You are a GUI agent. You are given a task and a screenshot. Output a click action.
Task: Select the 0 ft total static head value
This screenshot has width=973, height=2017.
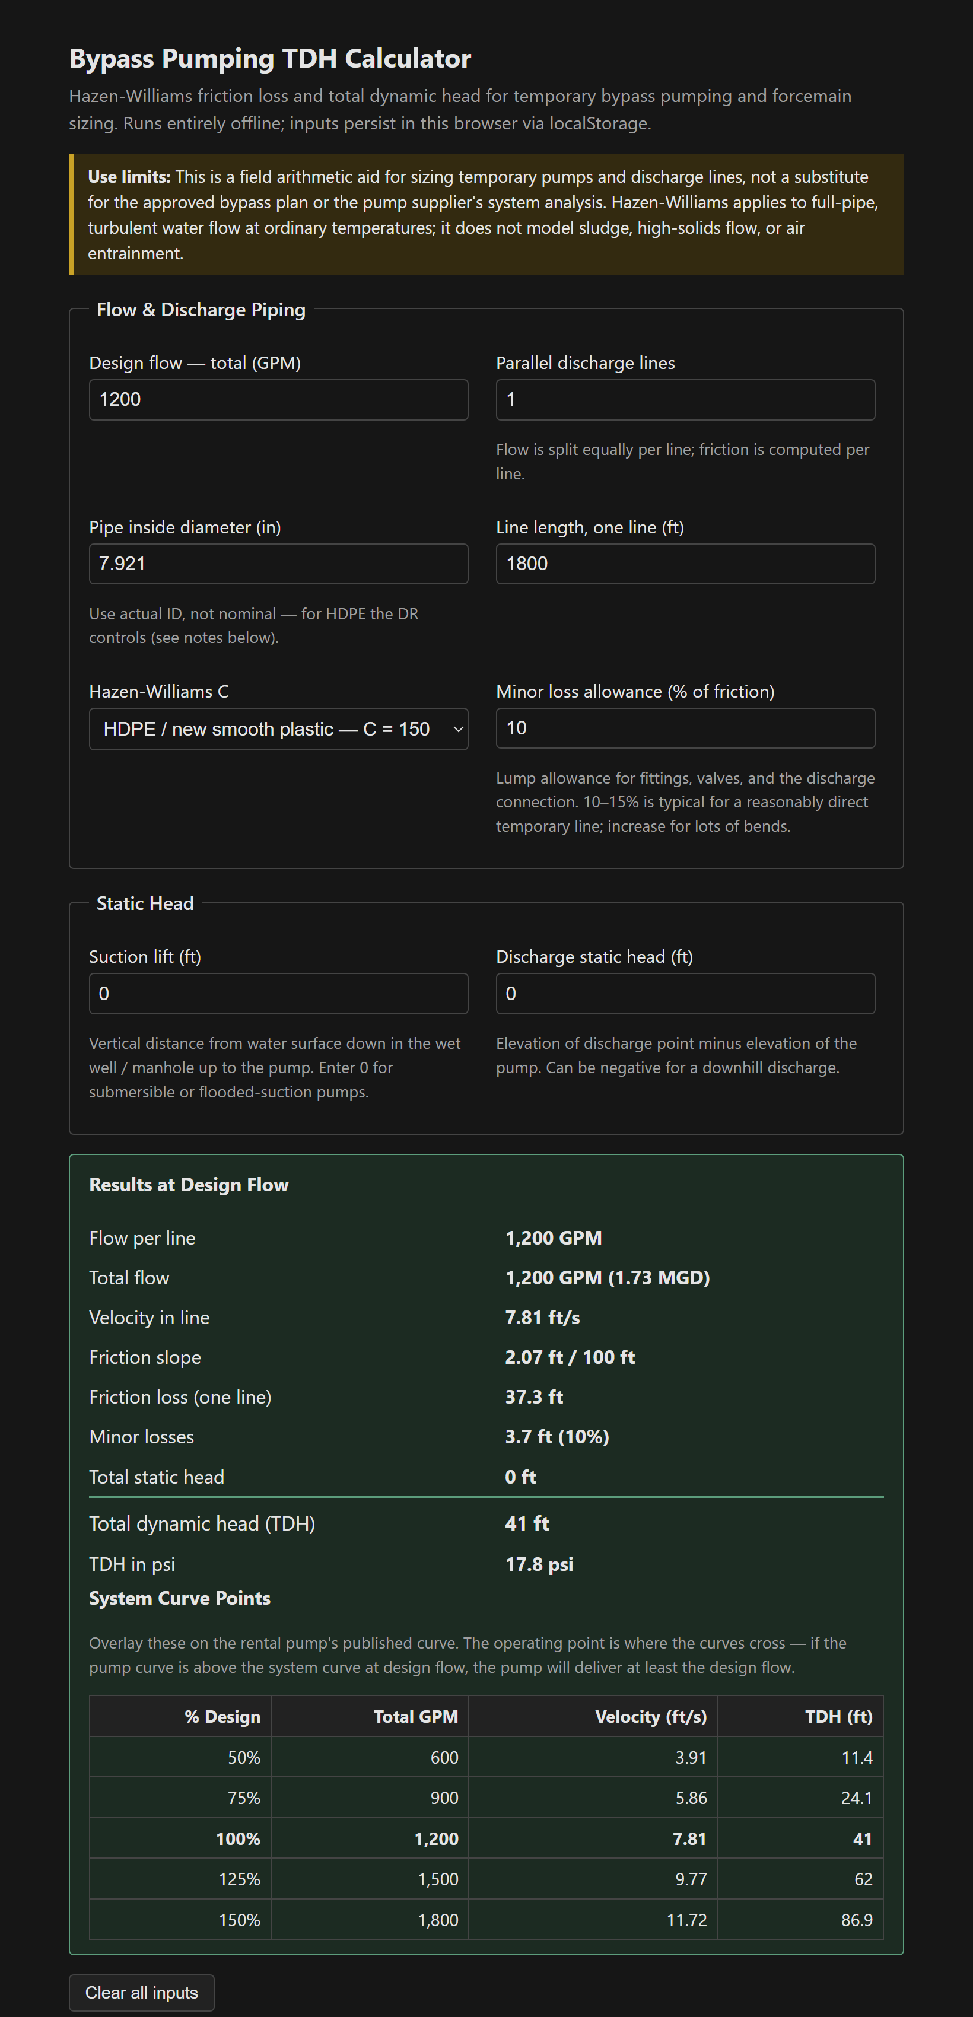click(520, 1477)
